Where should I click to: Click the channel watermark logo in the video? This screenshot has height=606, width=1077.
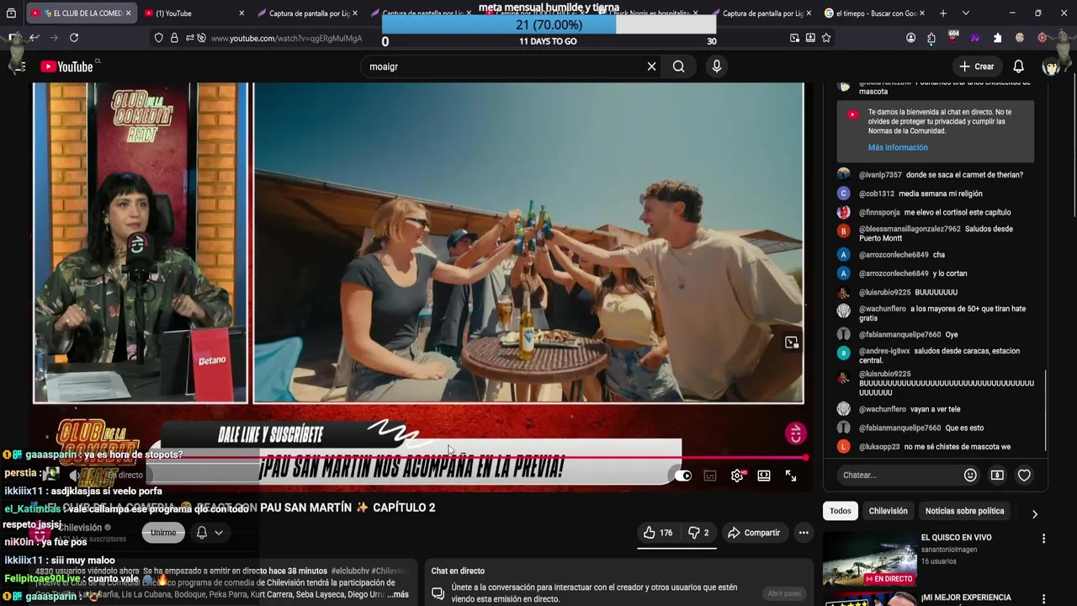coord(795,433)
